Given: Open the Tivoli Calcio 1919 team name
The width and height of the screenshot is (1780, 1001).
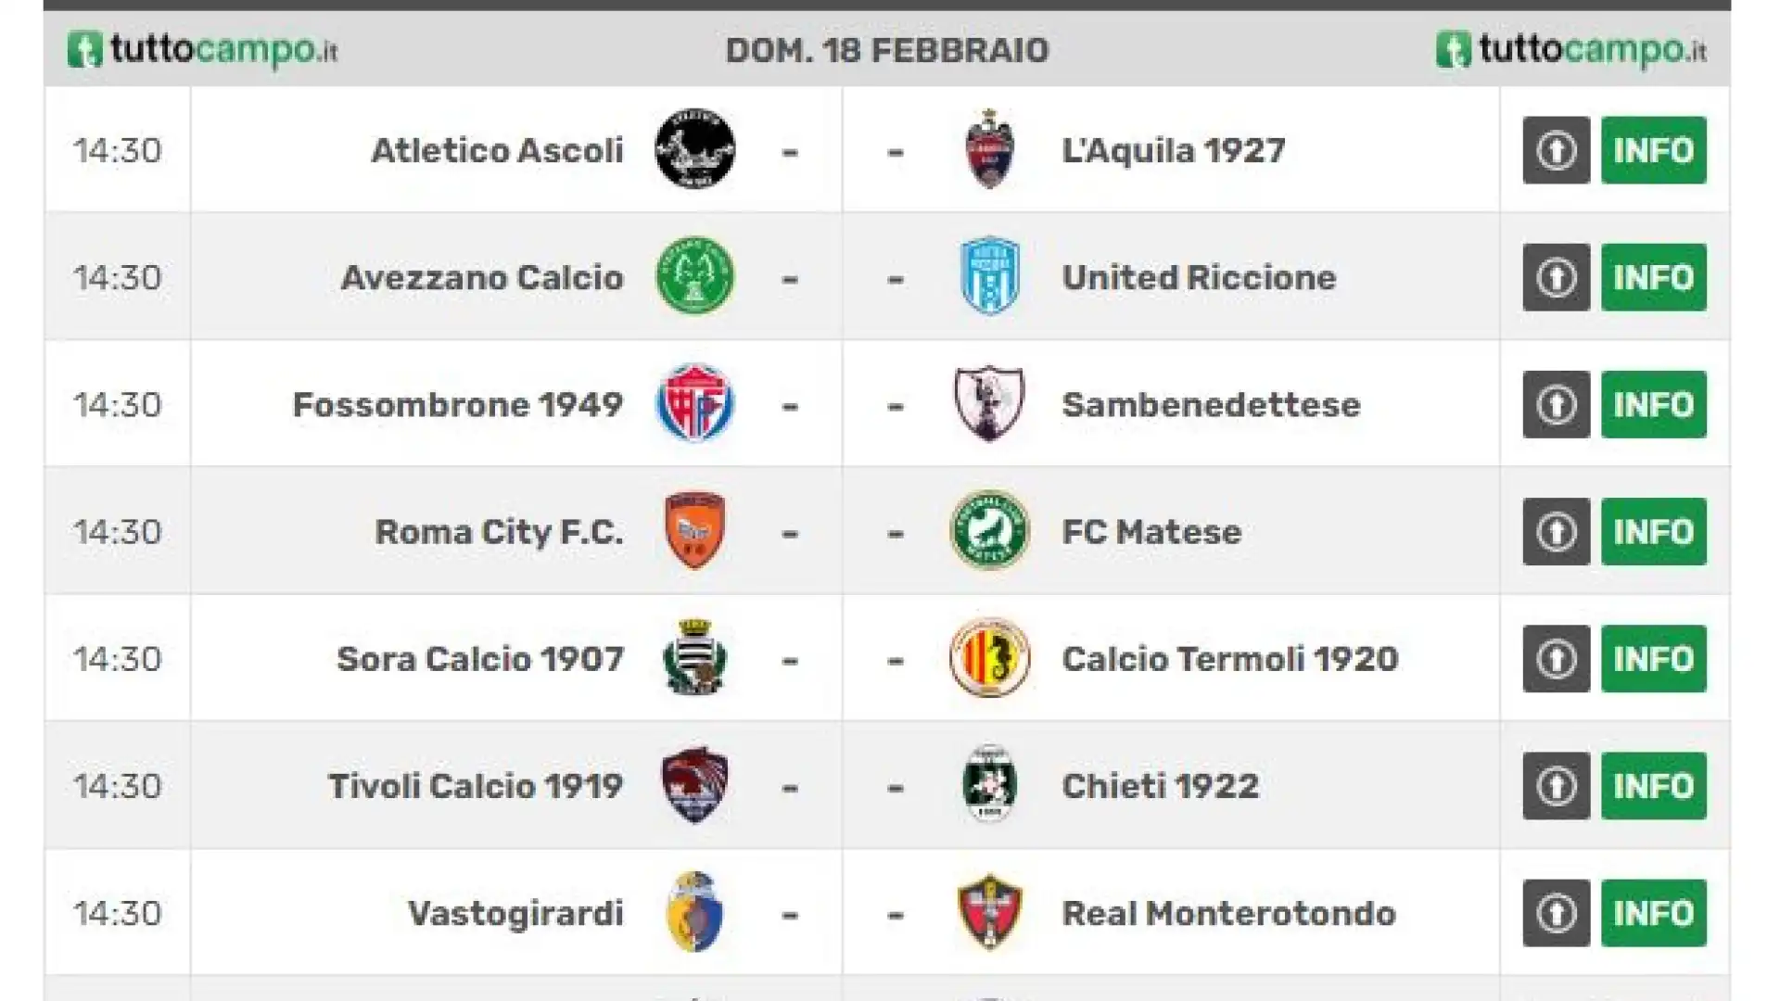Looking at the screenshot, I should [476, 786].
